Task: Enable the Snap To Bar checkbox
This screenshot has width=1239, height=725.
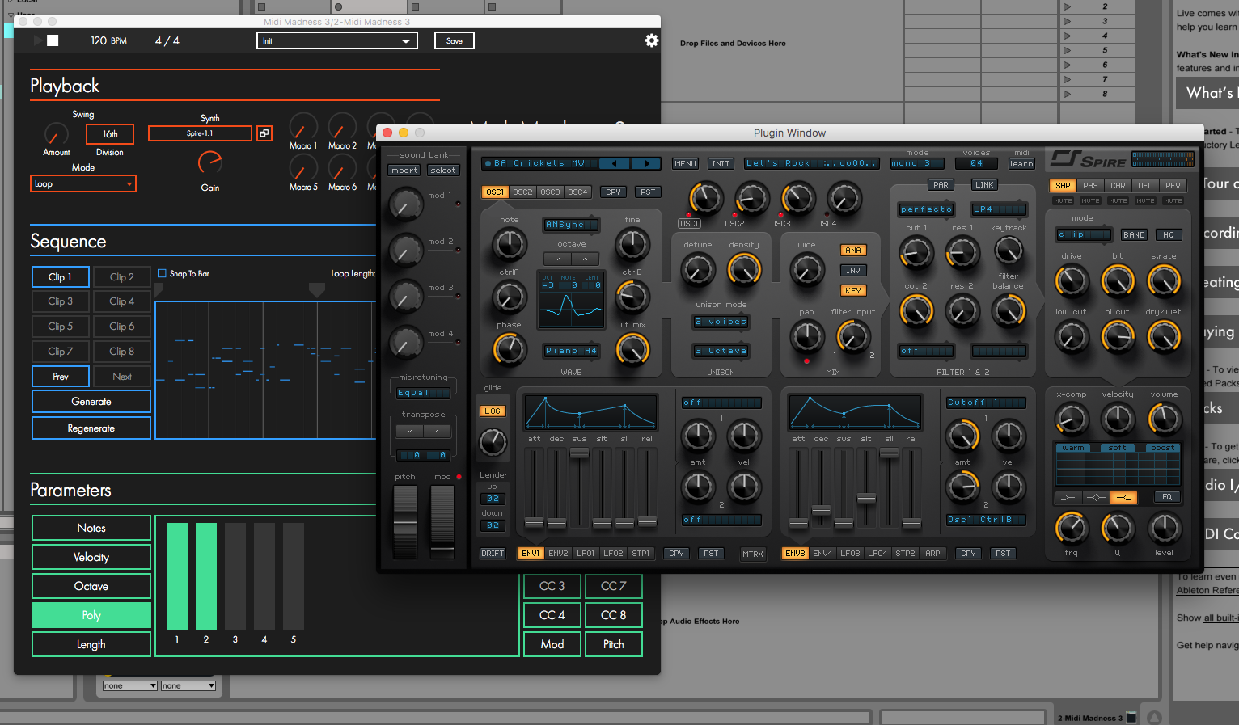Action: coord(162,273)
